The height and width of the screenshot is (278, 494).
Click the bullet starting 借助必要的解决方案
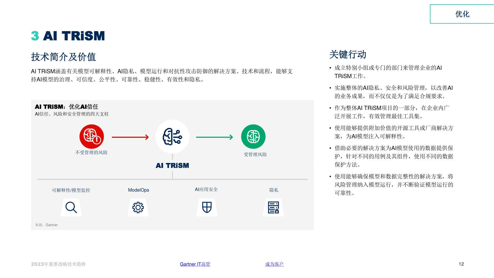tap(391, 157)
